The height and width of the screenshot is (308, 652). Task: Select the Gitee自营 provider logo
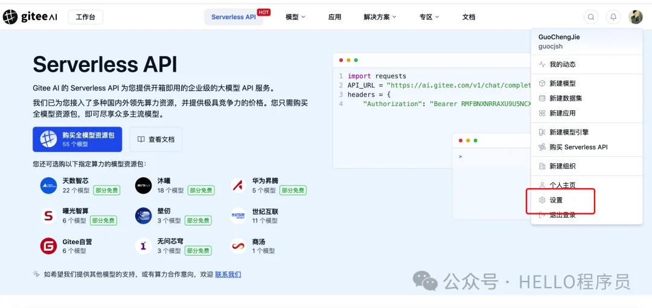pyautogui.click(x=48, y=246)
